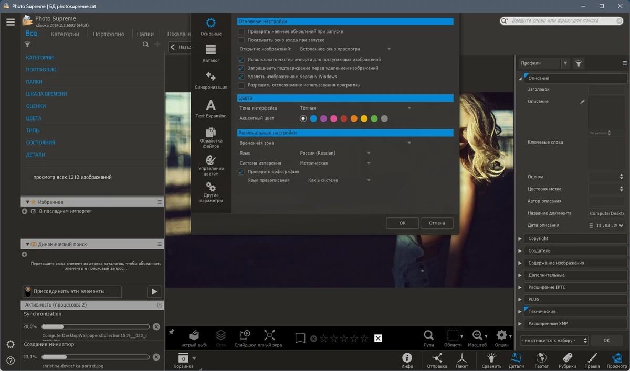Switch to the Портфолио tab
The height and width of the screenshot is (371, 630).
109,34
